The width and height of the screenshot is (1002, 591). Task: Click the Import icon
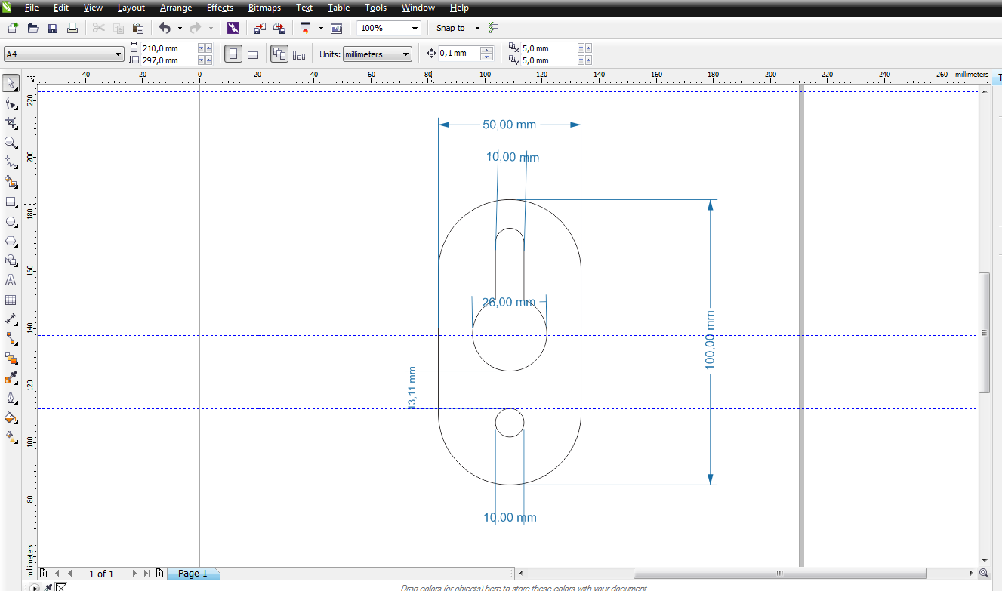(x=260, y=28)
